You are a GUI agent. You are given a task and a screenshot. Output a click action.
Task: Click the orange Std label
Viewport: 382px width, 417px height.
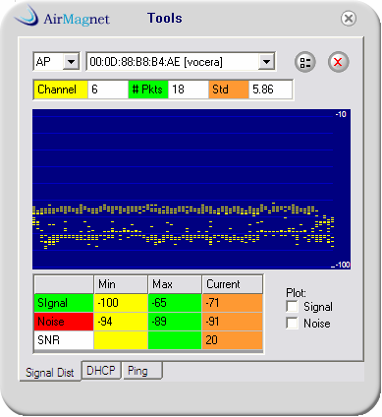[x=229, y=89]
